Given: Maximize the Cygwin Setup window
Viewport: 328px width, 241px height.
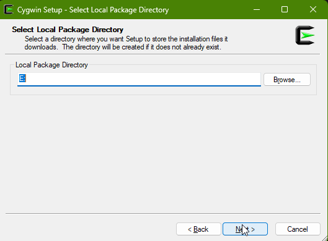Looking at the screenshot, I should (285, 10).
